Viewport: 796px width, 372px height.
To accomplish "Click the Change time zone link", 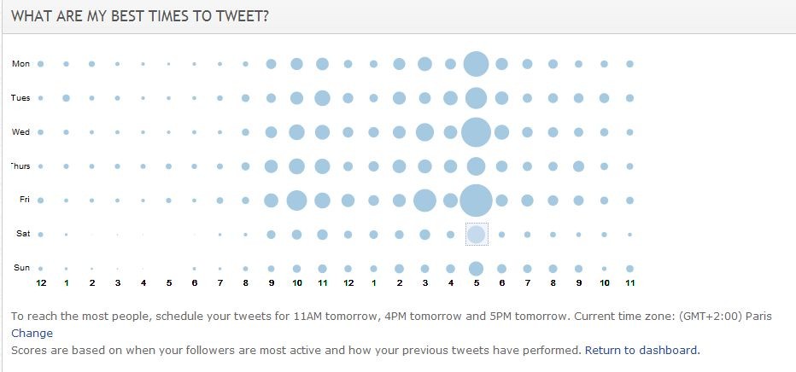I will pyautogui.click(x=32, y=333).
